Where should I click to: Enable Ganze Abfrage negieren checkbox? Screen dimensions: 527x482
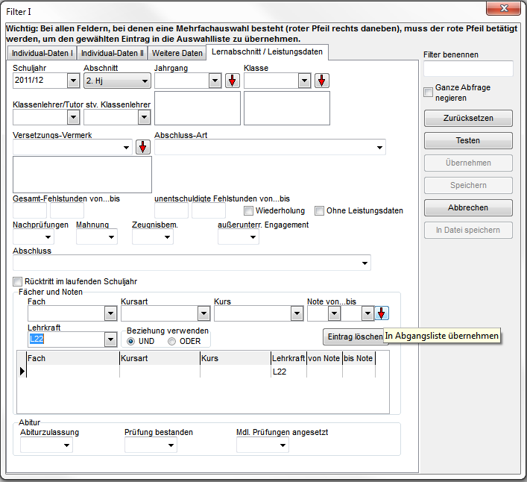coord(429,93)
